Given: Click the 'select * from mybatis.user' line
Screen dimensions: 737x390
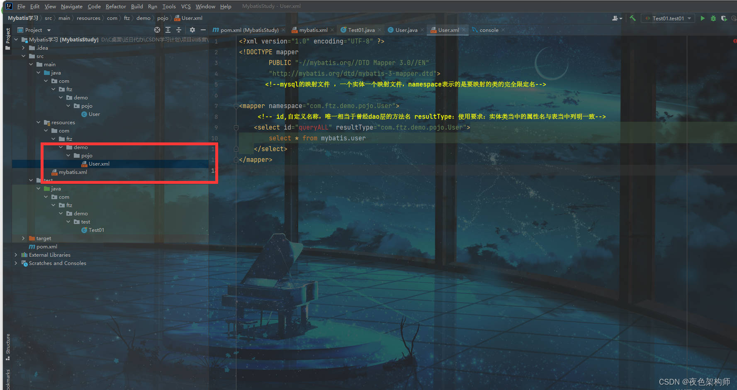Looking at the screenshot, I should click(x=317, y=138).
